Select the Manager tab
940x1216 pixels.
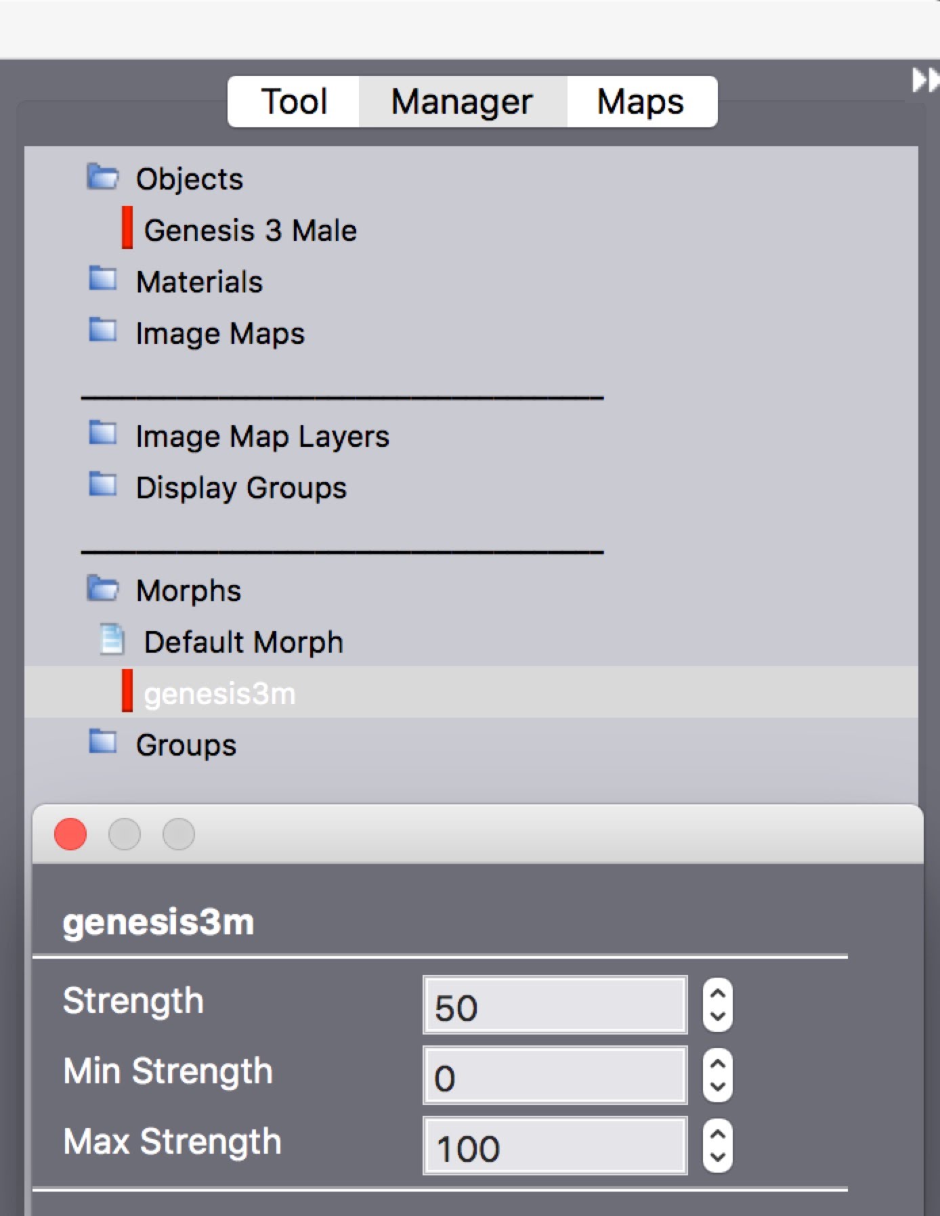coord(462,102)
